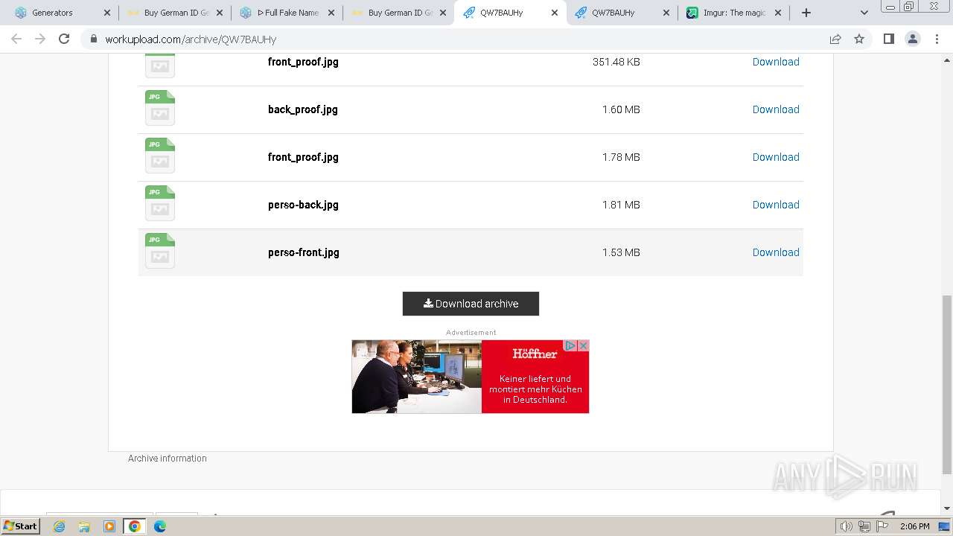Close the Generators tab
This screenshot has height=536, width=953.
click(107, 13)
